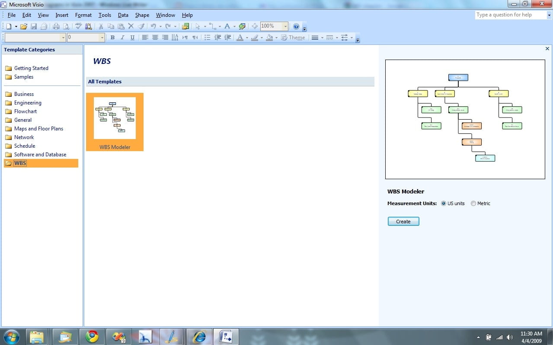Select the Pointer tool
This screenshot has width=553, height=345.
coord(198,26)
